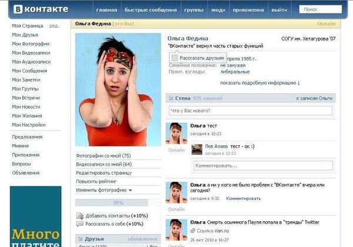This screenshot has width=353, height=247.
Task: Open быстрые сообщения in the top menu
Action: coord(151,10)
